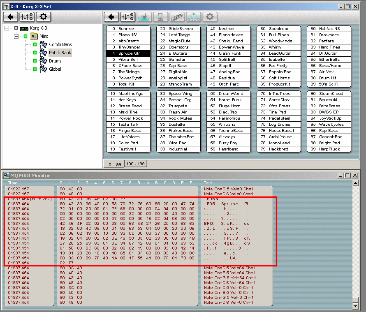Toggle the green checkbox beside Misc
Image resolution: width=366 pixels, height=312 pixels.
(25, 36)
